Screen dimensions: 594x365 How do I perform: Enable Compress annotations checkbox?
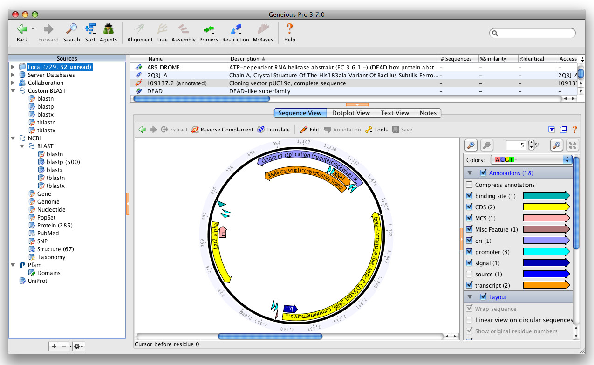click(x=469, y=185)
